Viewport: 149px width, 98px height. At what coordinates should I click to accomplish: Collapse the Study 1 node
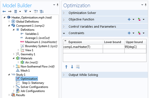click(x=9, y=74)
